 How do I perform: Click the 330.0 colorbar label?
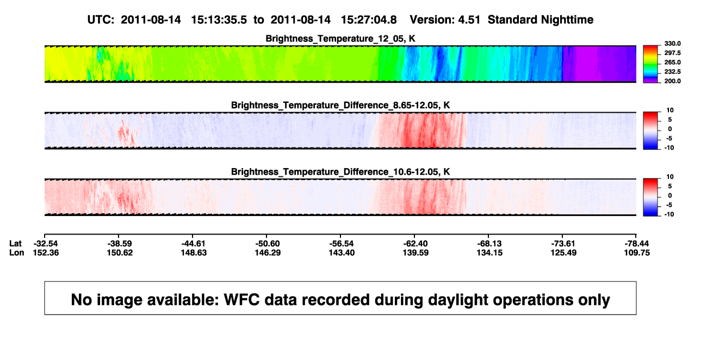pyautogui.click(x=672, y=44)
